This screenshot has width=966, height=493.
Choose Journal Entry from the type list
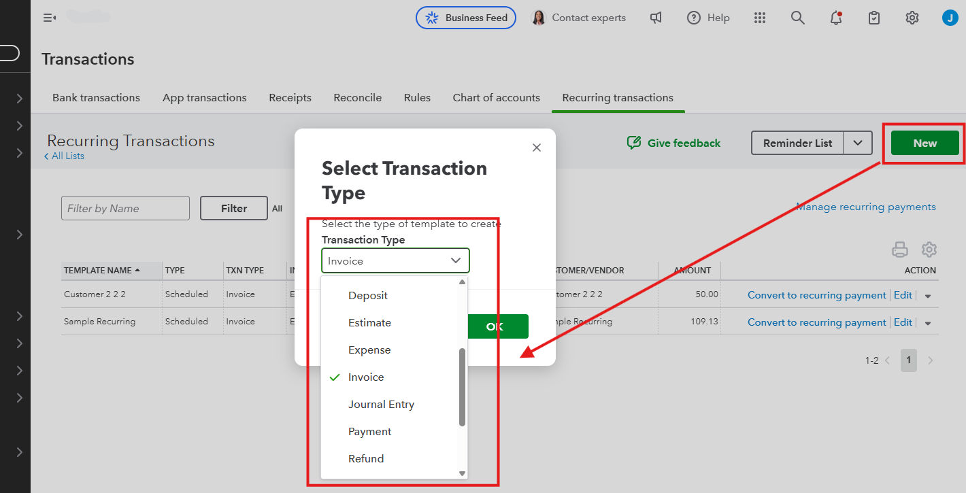point(381,404)
